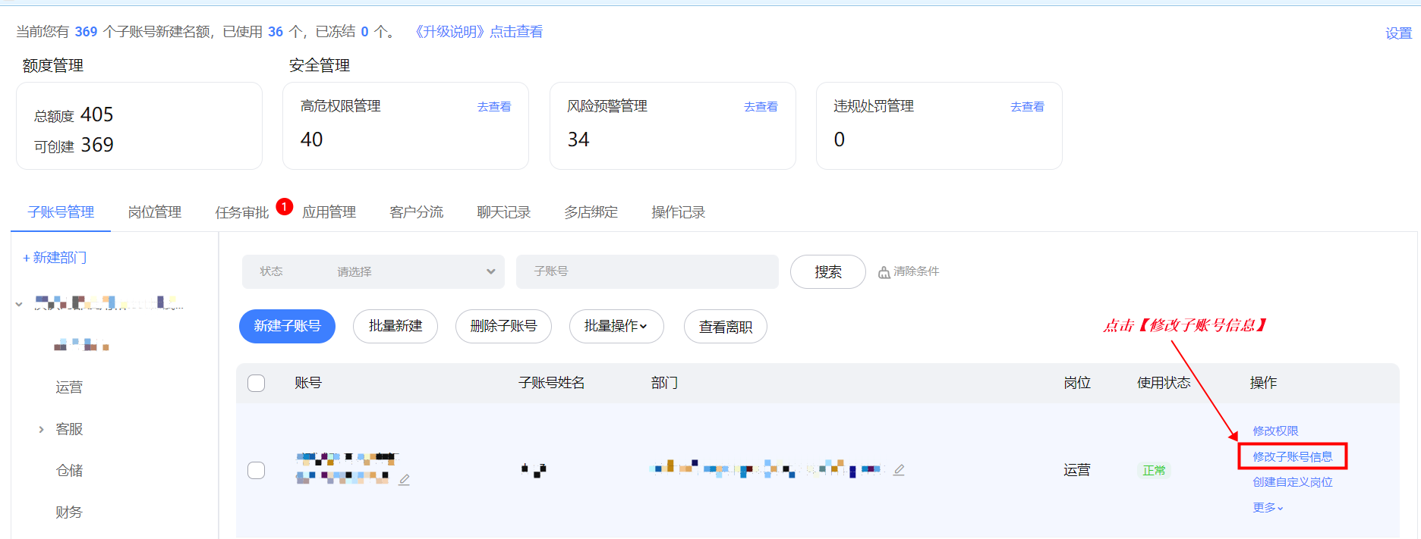Click the 查看离职 button
1421x539 pixels.
726,327
